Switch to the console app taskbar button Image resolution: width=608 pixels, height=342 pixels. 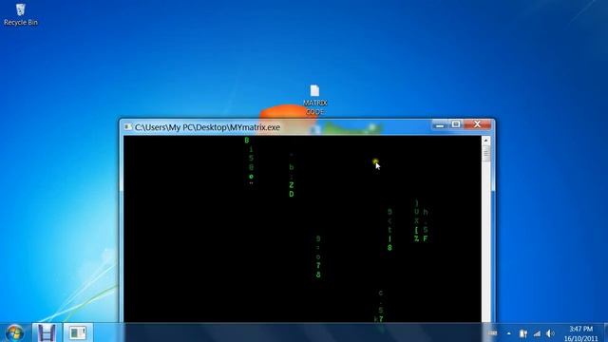point(78,332)
